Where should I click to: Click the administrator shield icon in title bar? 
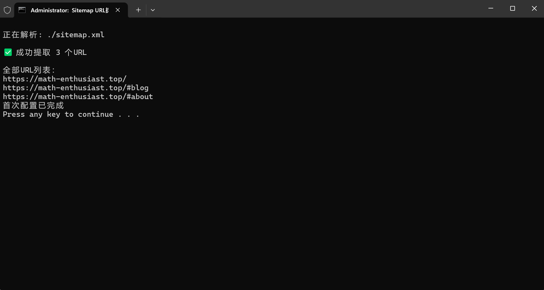[x=7, y=10]
